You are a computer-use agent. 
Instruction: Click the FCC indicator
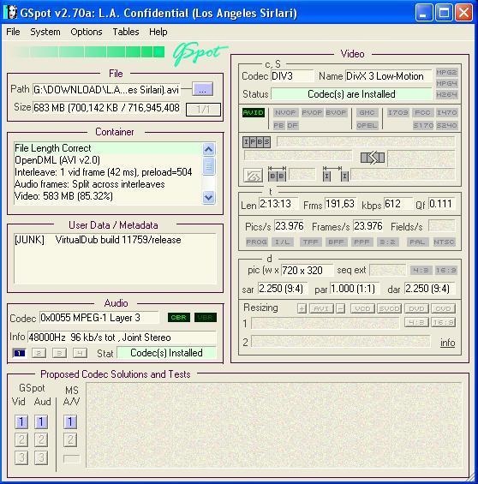422,113
